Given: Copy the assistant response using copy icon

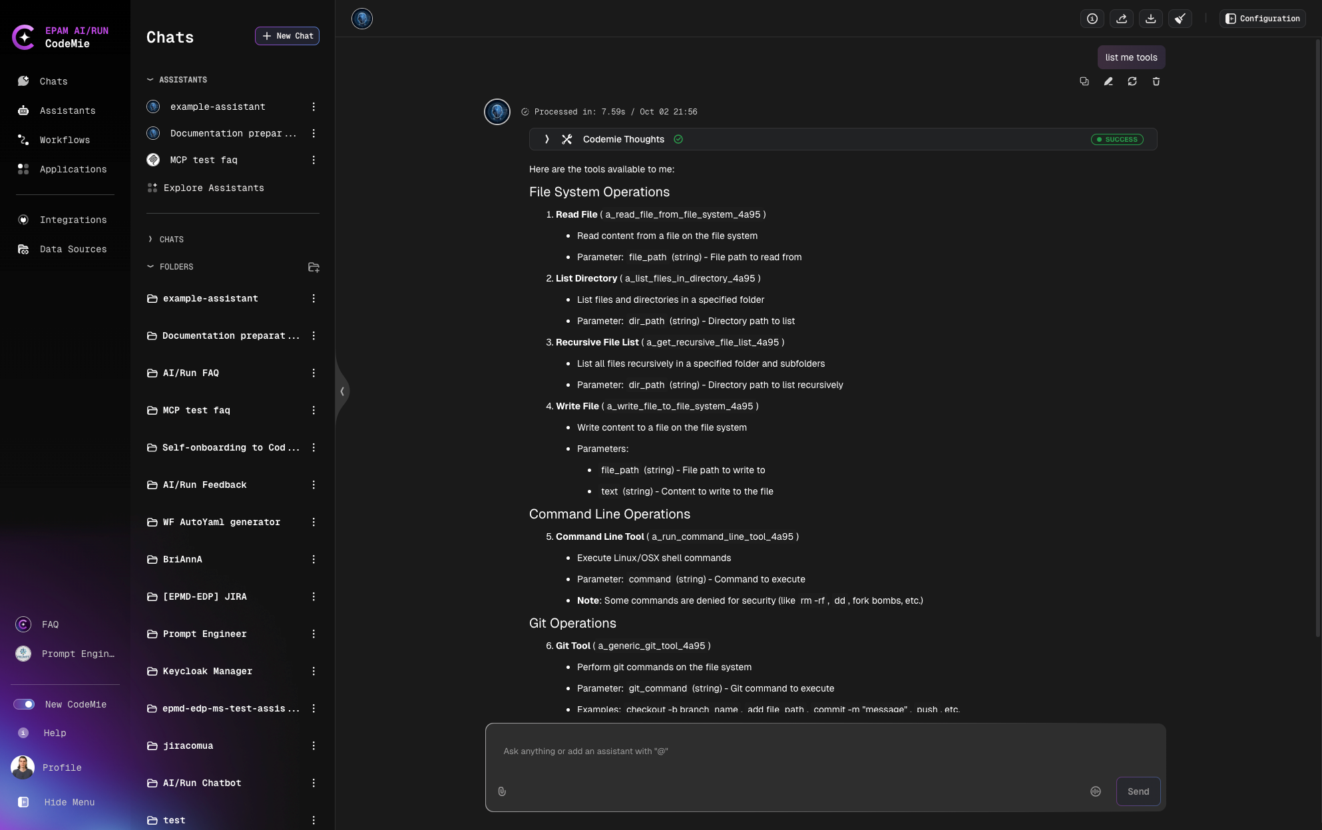Looking at the screenshot, I should point(1084,81).
